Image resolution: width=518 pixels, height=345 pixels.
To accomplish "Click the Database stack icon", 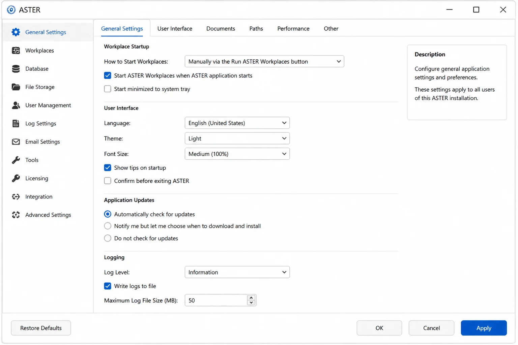I will click(16, 69).
